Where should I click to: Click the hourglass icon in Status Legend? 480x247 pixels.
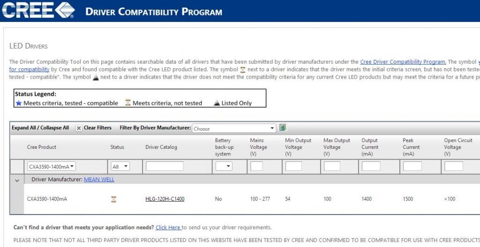point(128,103)
